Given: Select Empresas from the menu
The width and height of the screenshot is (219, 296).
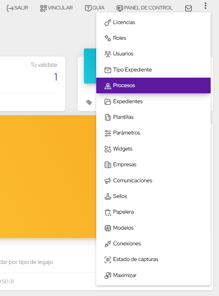Looking at the screenshot, I should click(125, 165).
